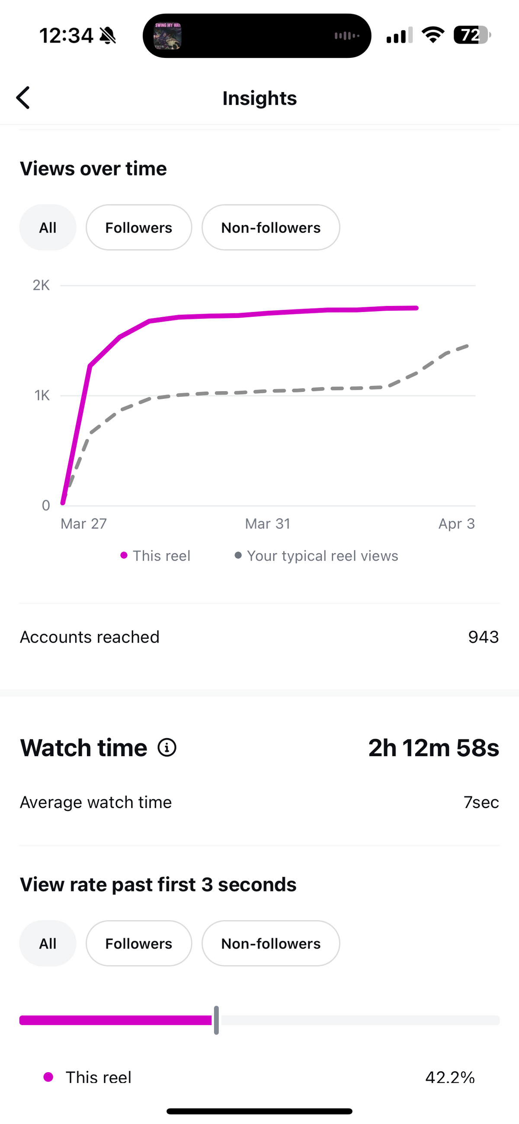Tap the Average watch time row

tap(259, 802)
